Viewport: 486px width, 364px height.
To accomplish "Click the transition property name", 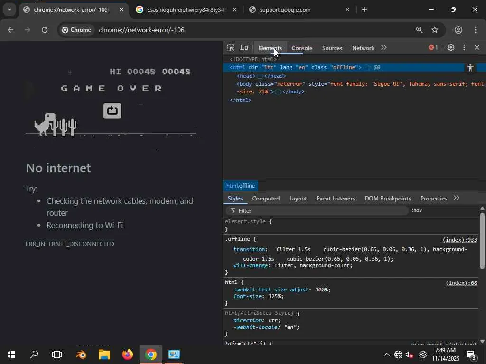I will [250, 249].
